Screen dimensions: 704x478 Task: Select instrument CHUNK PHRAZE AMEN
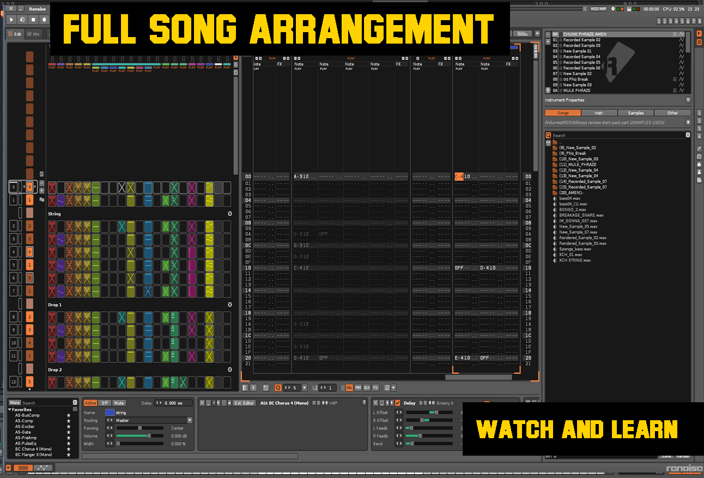click(618, 34)
